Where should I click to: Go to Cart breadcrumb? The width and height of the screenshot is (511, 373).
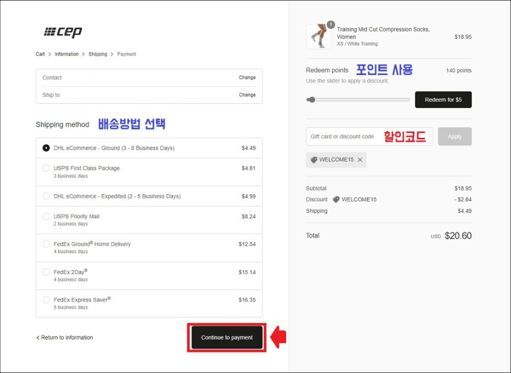[40, 54]
